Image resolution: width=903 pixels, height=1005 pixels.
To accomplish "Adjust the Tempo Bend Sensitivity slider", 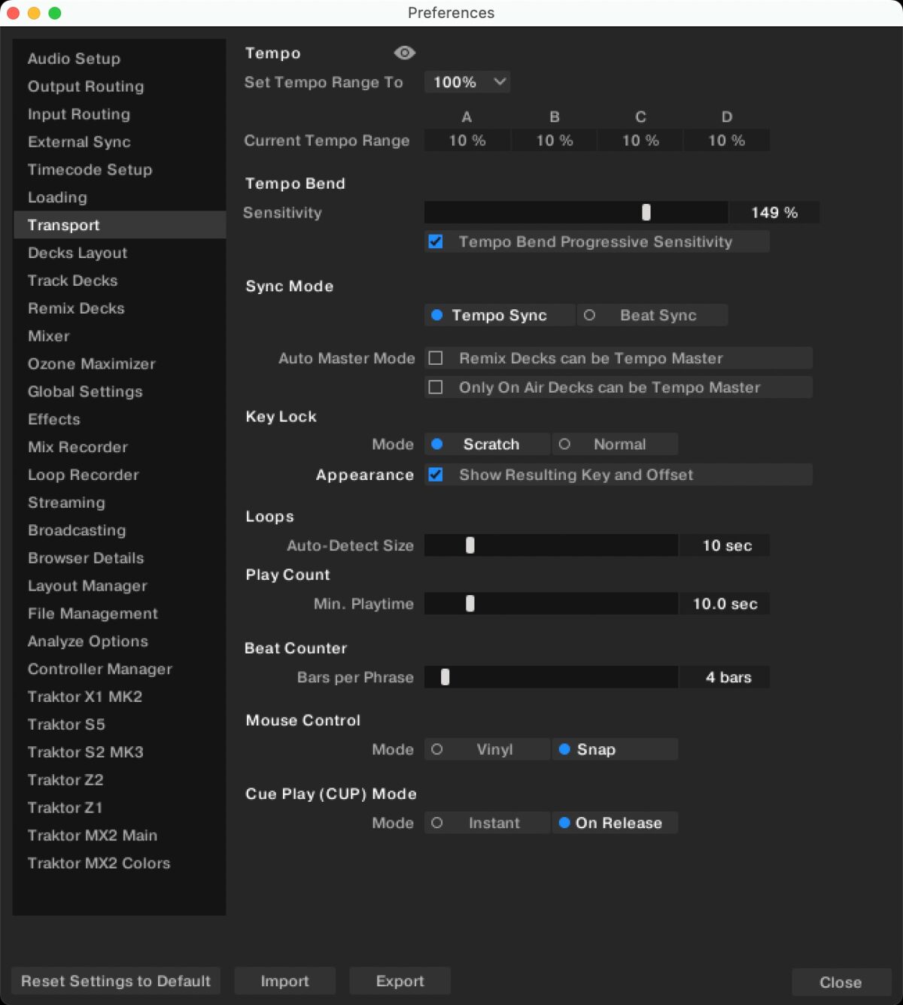I will [x=646, y=212].
